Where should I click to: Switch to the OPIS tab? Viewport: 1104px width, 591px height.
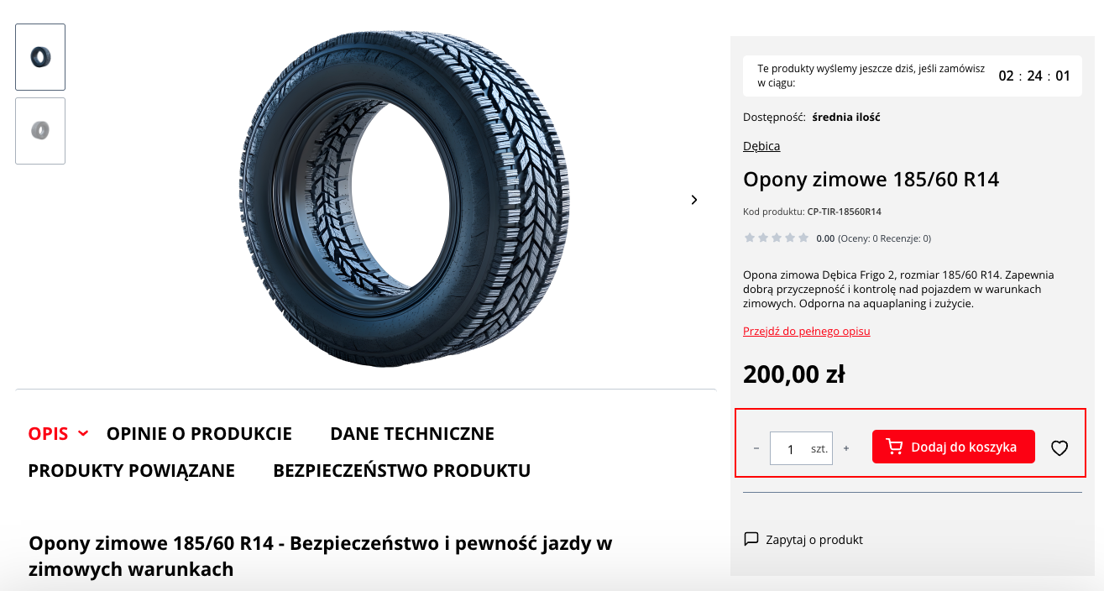click(48, 434)
